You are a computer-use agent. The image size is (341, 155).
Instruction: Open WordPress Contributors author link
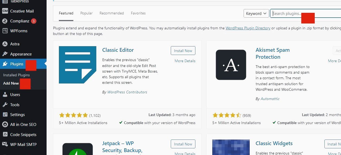(127, 92)
